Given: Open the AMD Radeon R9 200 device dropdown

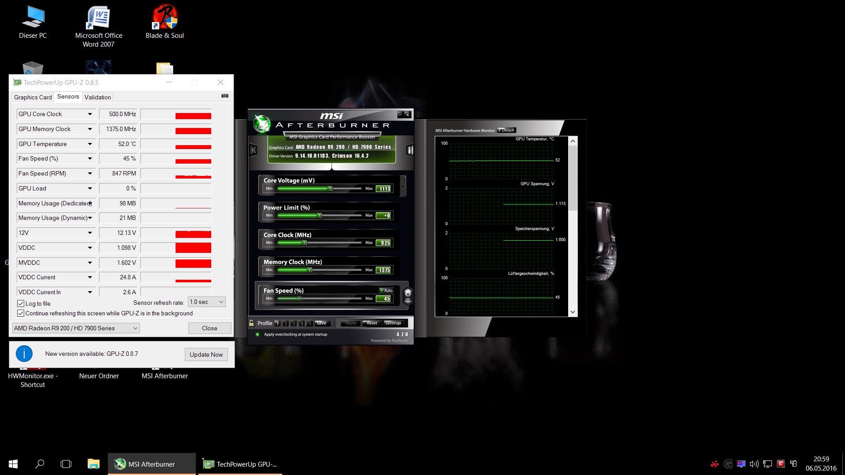Looking at the screenshot, I should coord(76,328).
